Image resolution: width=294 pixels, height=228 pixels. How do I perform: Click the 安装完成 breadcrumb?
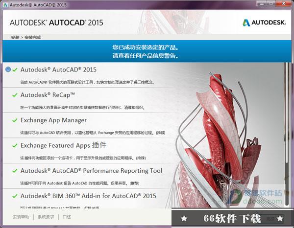33,37
